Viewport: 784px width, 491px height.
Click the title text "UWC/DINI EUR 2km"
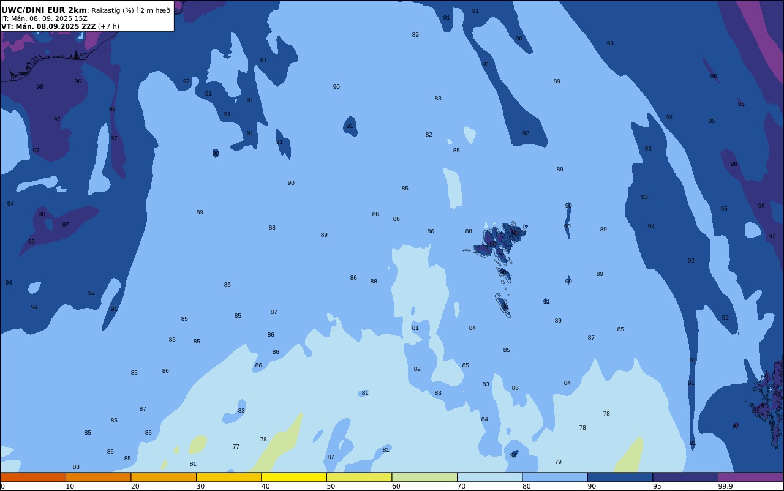coord(44,10)
